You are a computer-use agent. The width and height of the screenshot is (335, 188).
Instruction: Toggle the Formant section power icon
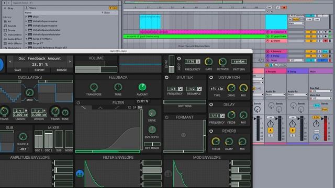166,117
